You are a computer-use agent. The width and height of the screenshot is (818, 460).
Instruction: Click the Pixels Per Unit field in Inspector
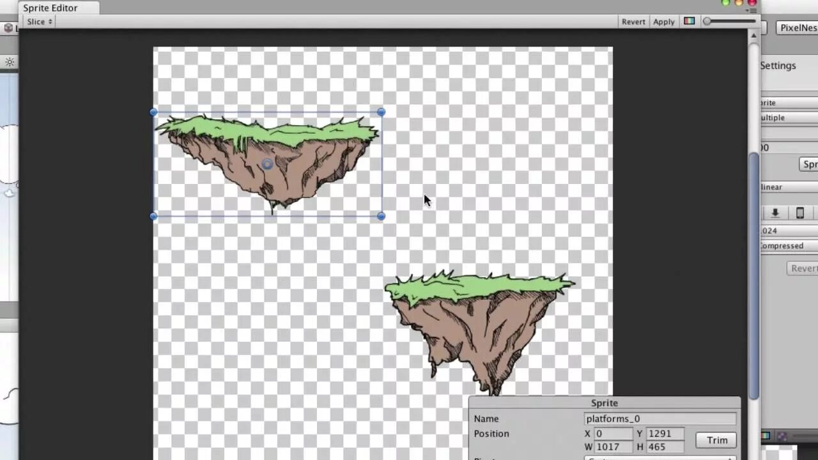coord(789,148)
